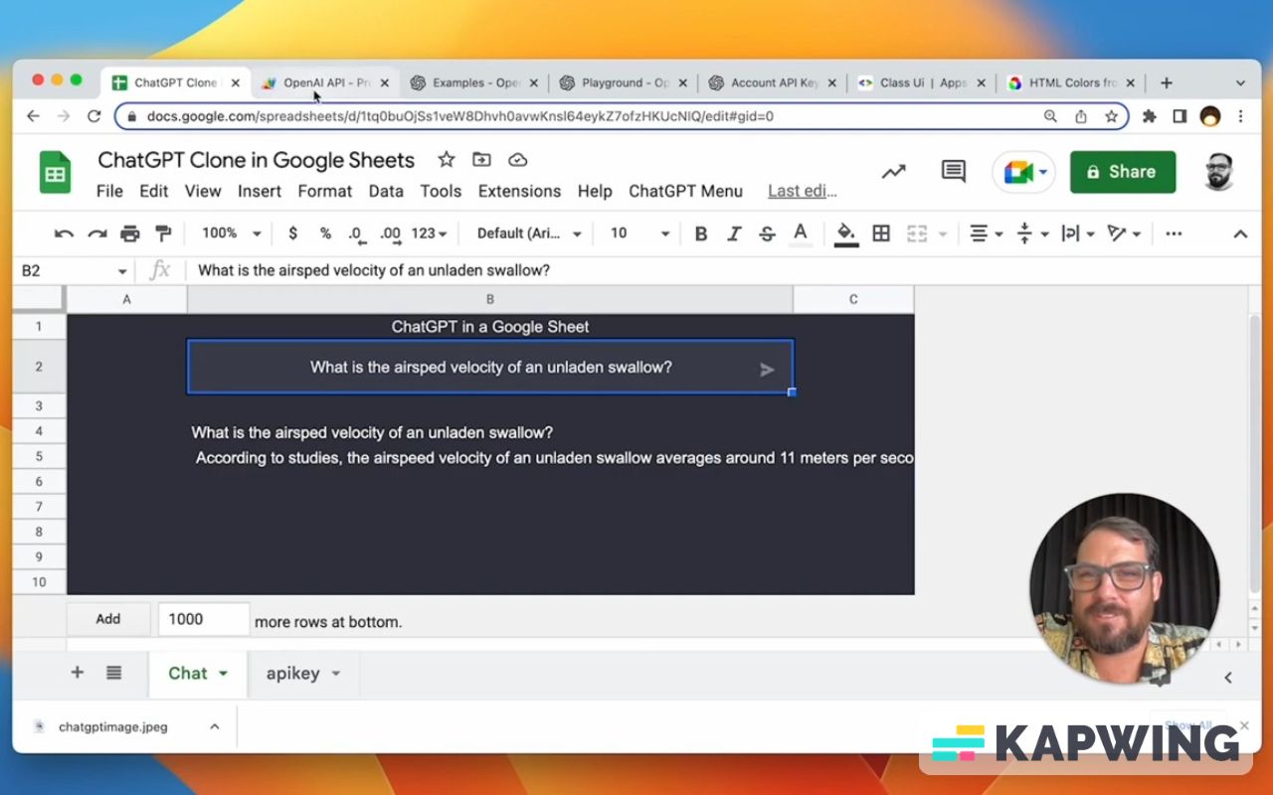Screen dimensions: 1273x795
Task: Open the Help menu
Action: point(595,191)
